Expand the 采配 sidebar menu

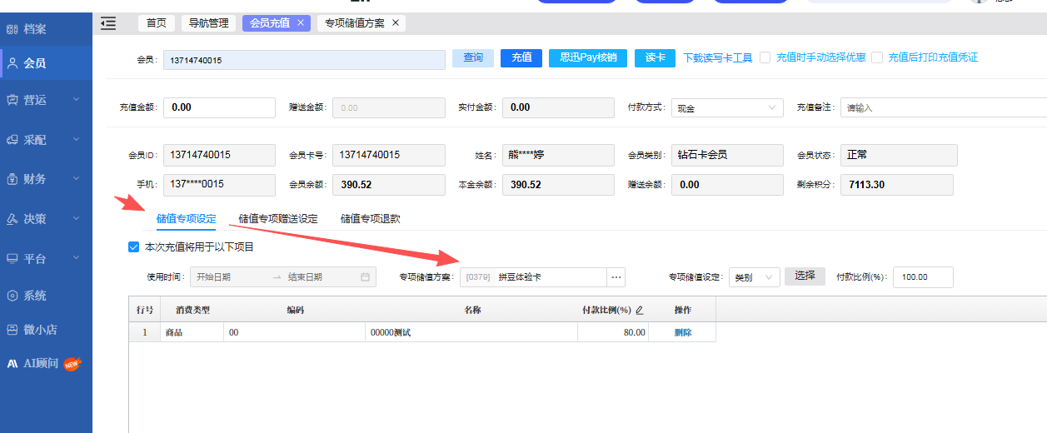pyautogui.click(x=46, y=140)
